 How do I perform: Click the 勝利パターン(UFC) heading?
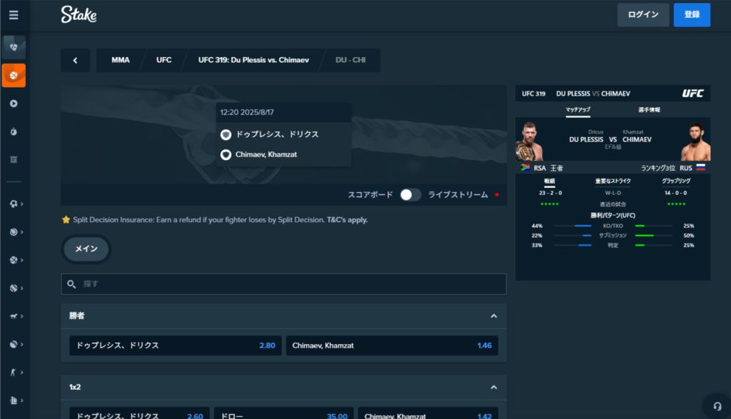[612, 216]
